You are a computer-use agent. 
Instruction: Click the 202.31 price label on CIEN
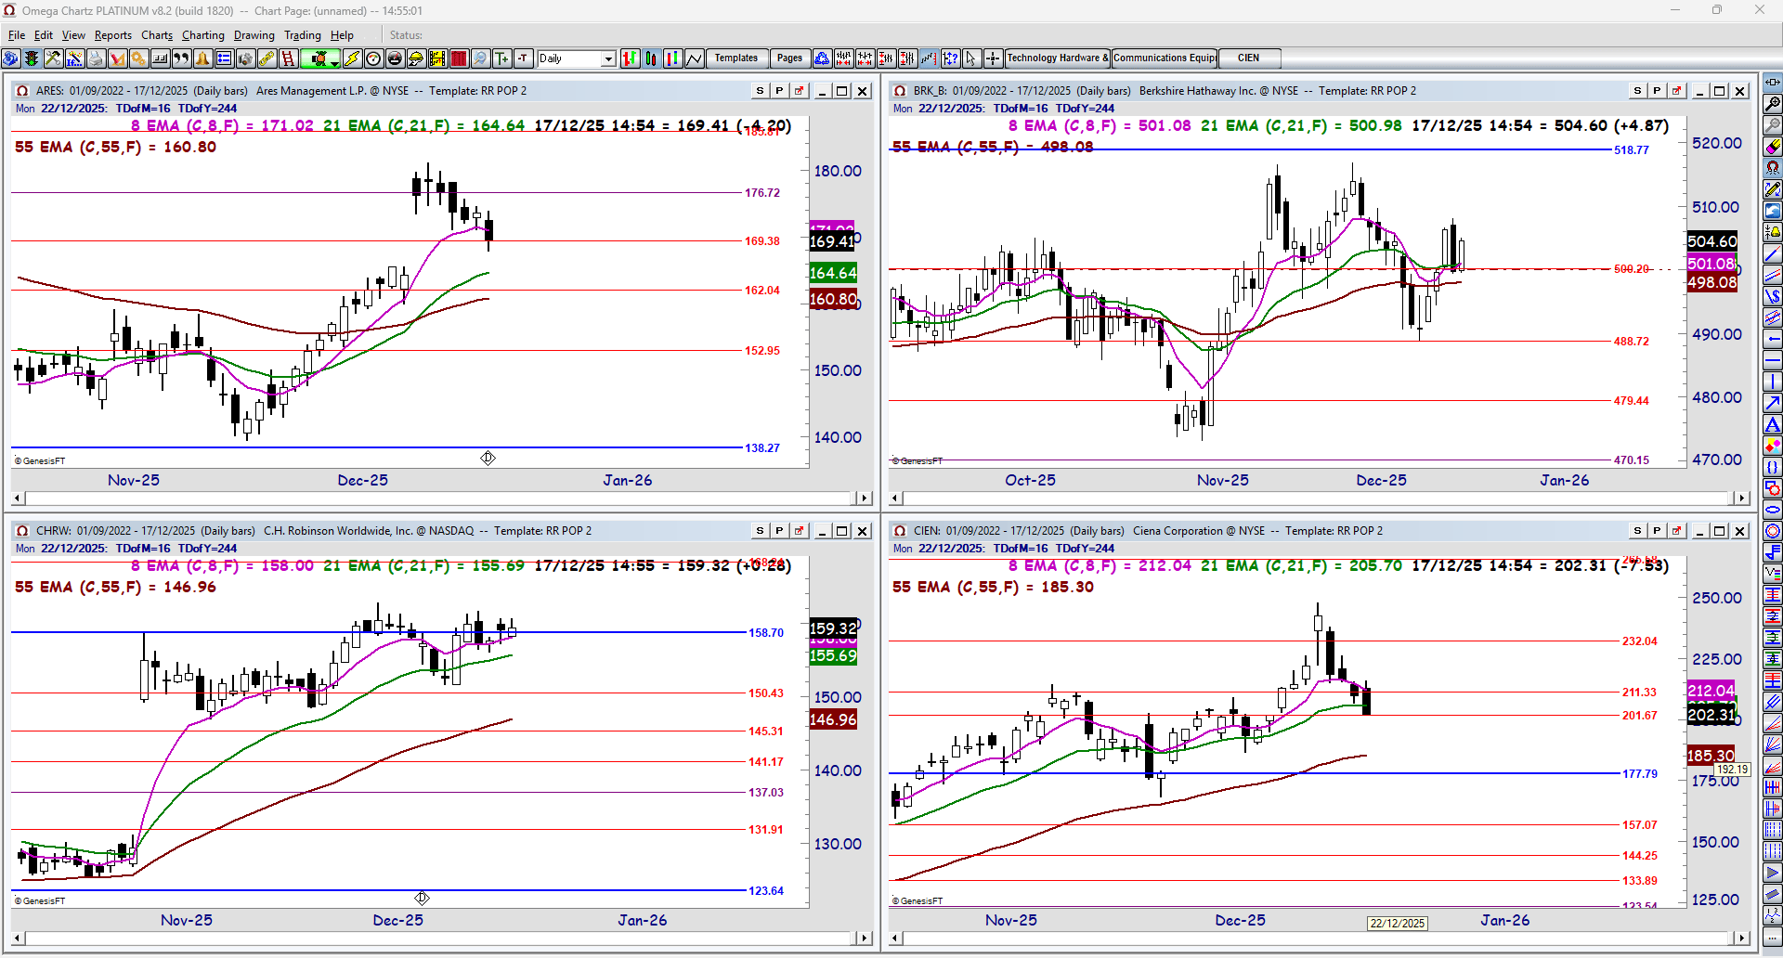(x=1711, y=715)
